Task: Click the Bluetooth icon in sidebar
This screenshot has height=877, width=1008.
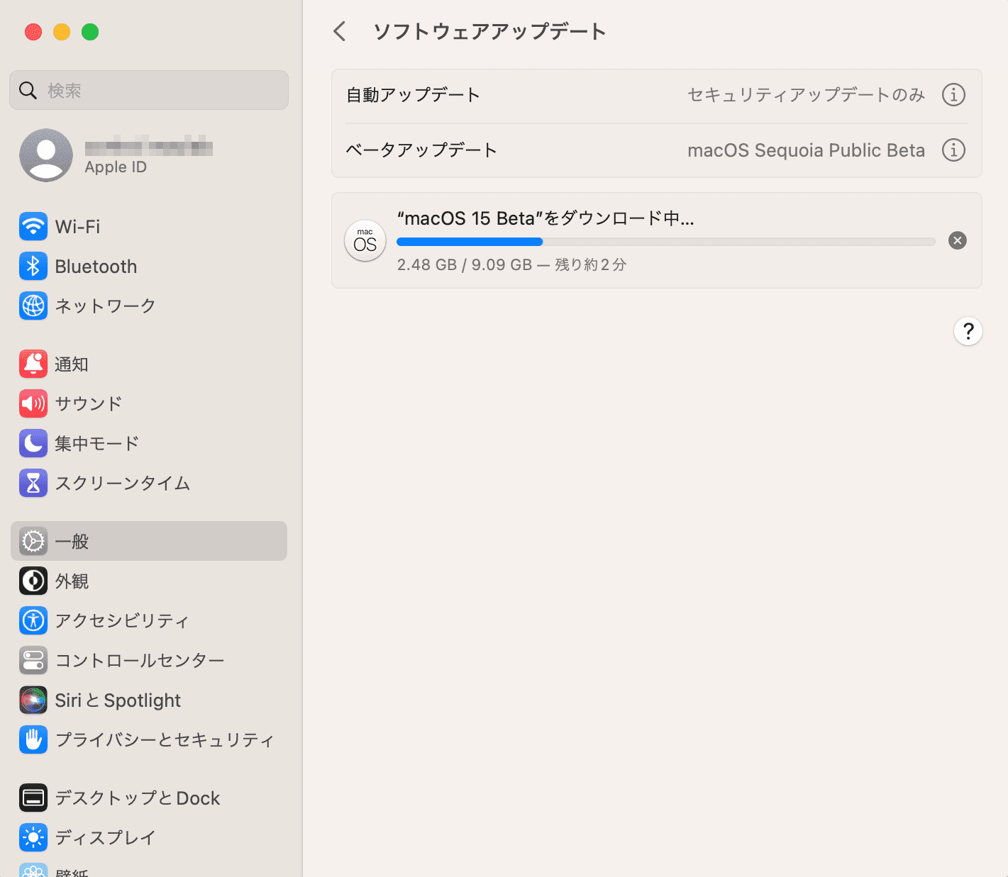Action: pos(33,267)
